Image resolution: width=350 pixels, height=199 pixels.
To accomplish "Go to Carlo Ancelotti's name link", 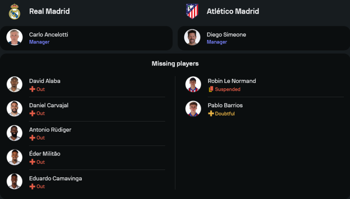I will pyautogui.click(x=48, y=35).
